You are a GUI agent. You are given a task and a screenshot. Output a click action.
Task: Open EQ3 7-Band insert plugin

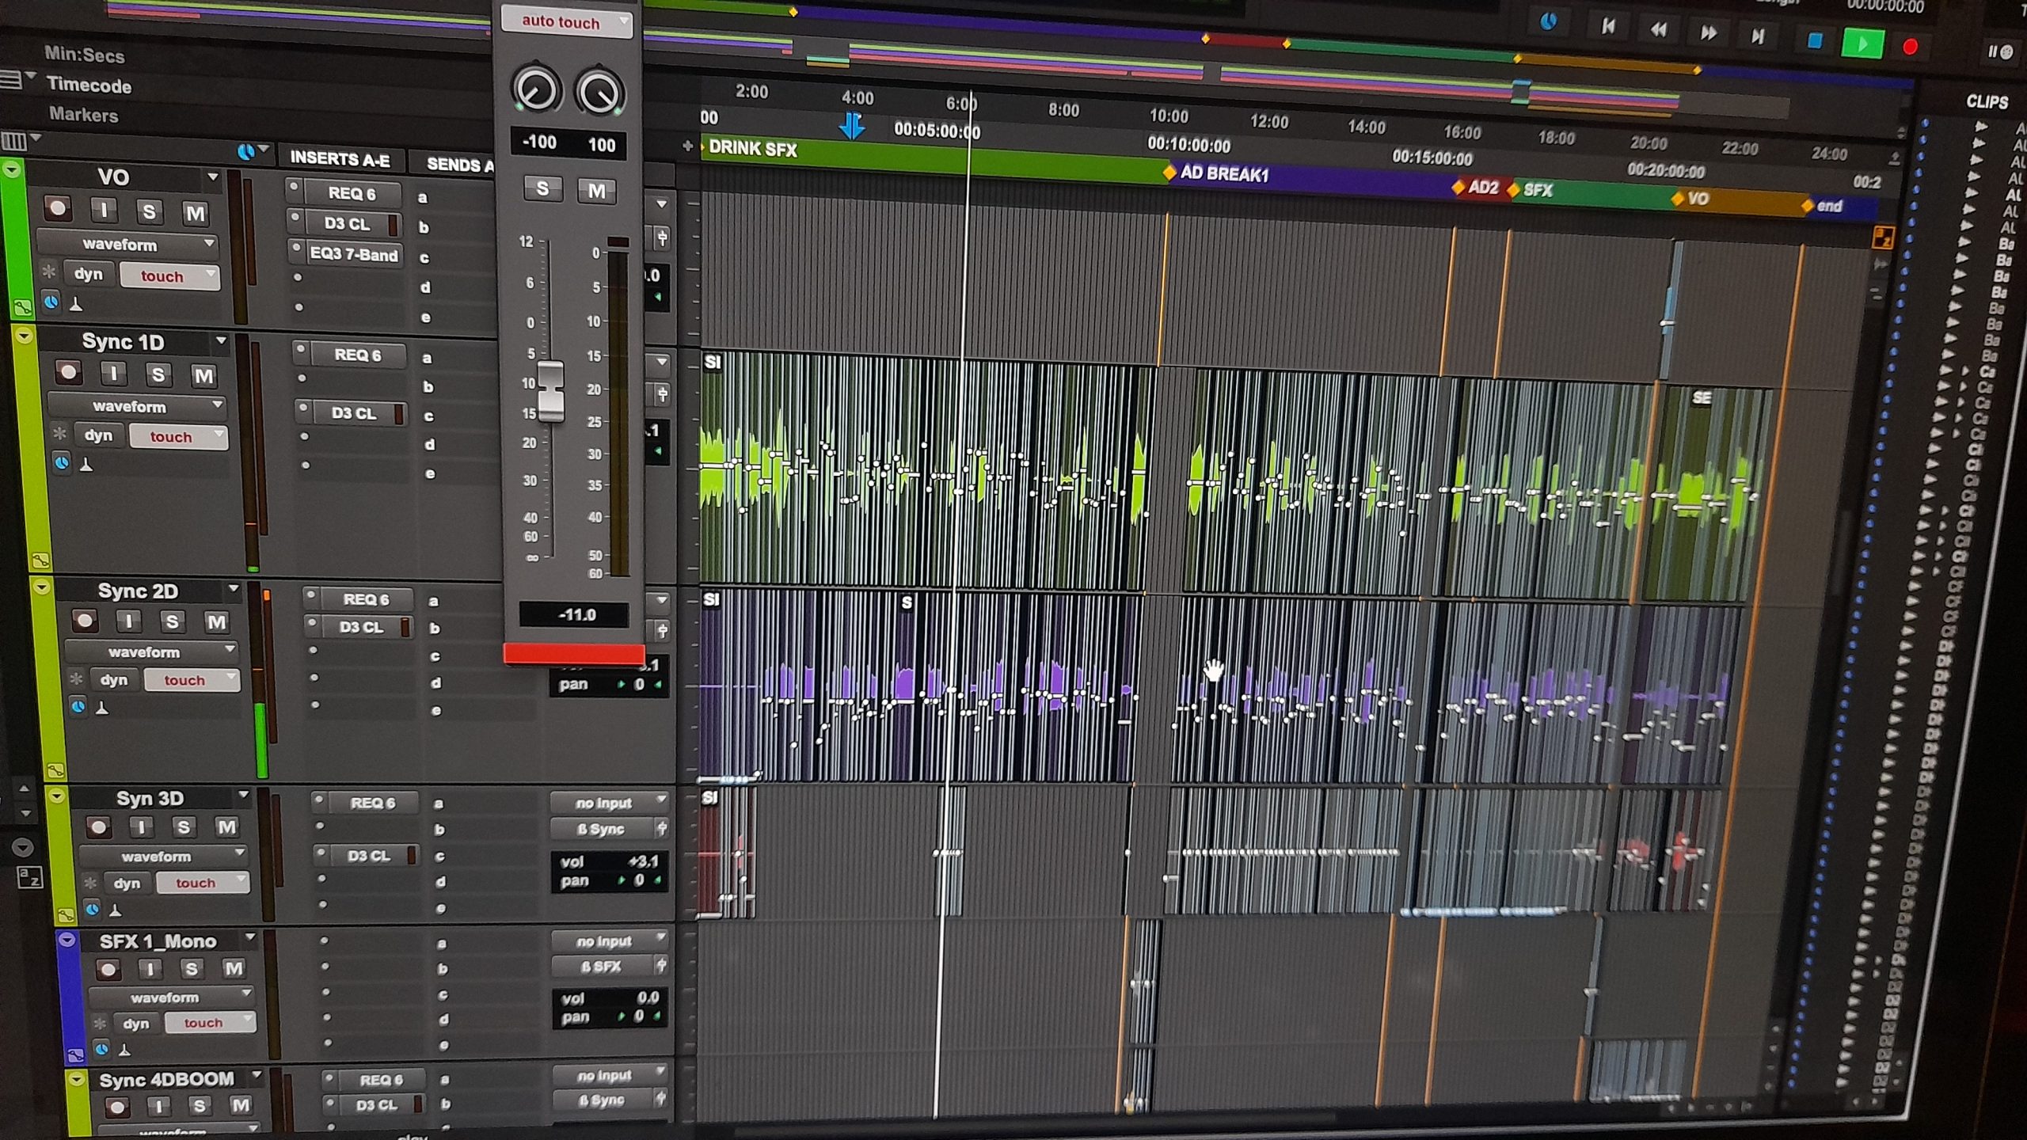(353, 254)
